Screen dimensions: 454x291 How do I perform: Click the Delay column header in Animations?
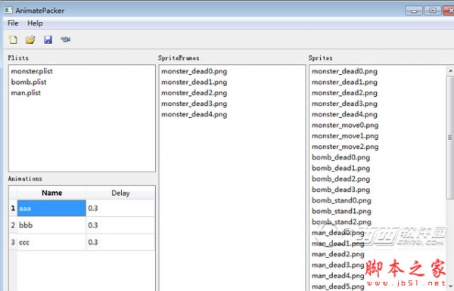pos(120,193)
